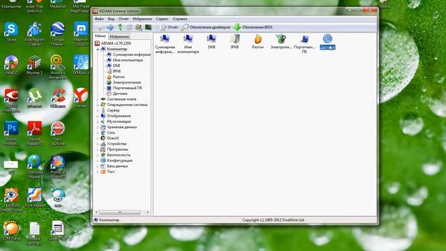Expand the Сервер tree node
The width and height of the screenshot is (446, 251).
(98, 110)
